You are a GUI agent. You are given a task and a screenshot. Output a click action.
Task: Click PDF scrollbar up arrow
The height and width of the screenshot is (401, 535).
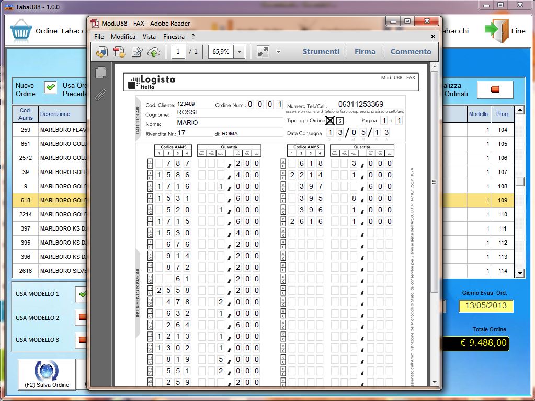pyautogui.click(x=434, y=66)
